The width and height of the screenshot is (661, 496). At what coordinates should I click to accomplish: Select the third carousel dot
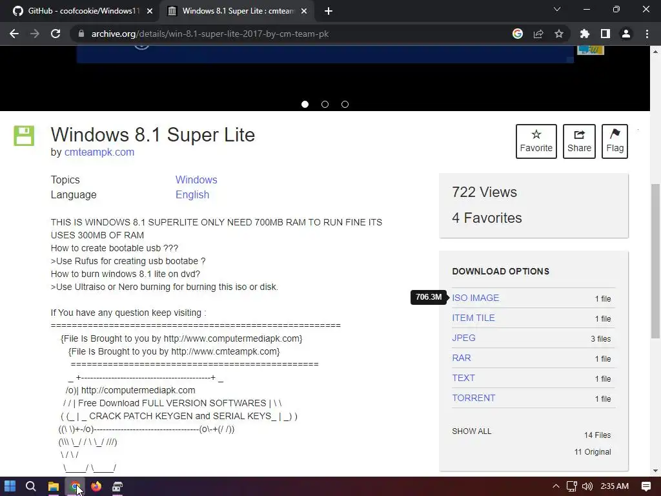point(345,104)
